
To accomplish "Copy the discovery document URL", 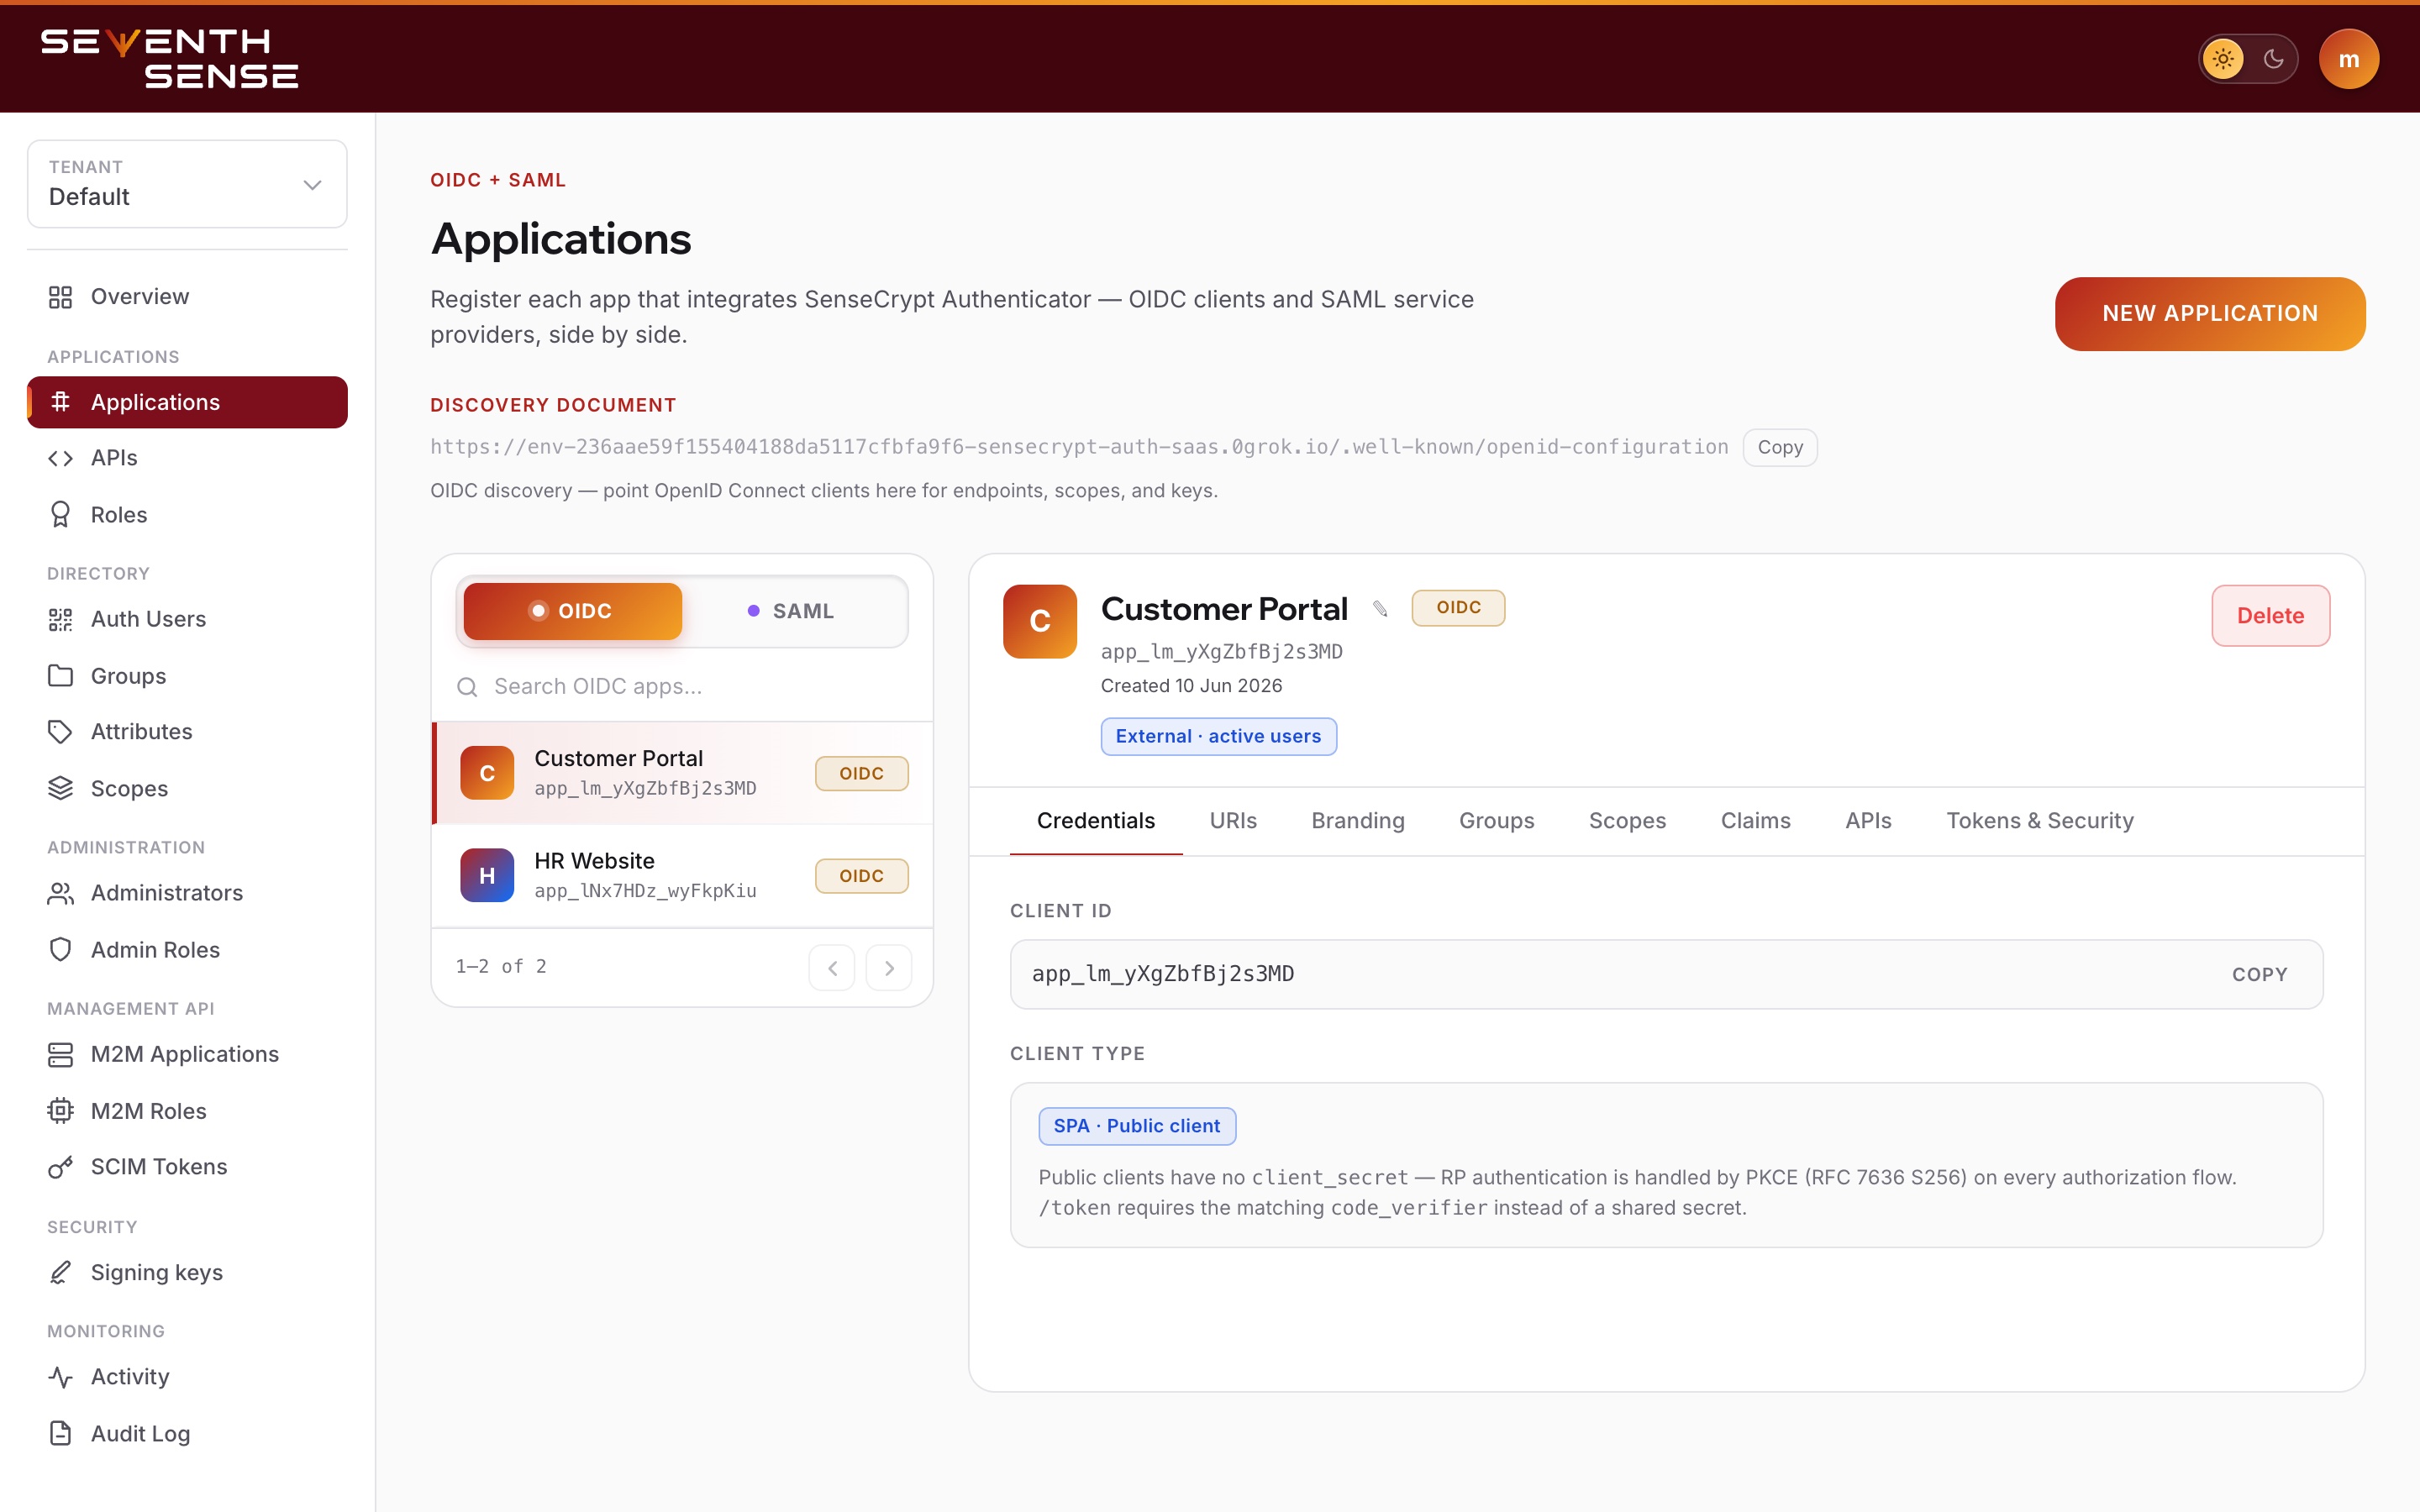I will (1780, 447).
